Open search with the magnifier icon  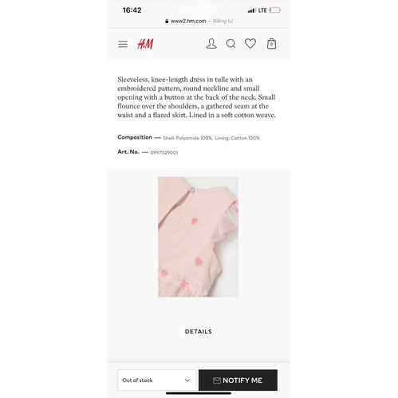(231, 44)
